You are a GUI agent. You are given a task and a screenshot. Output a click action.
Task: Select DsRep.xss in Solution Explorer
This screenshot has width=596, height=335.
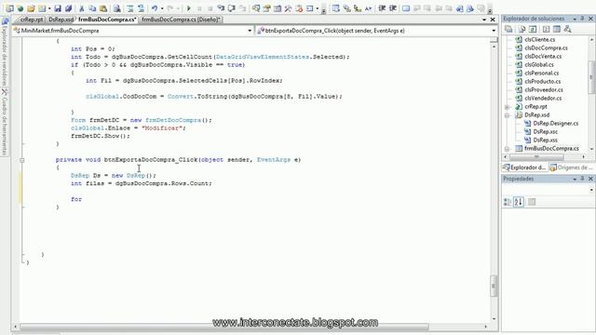point(545,141)
